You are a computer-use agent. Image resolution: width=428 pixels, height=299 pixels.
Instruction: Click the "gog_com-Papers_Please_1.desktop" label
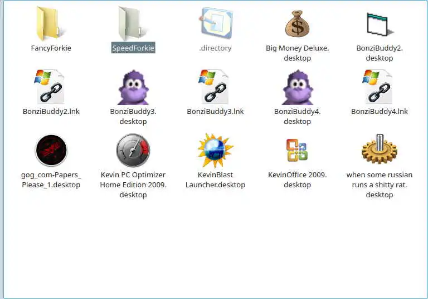point(51,180)
